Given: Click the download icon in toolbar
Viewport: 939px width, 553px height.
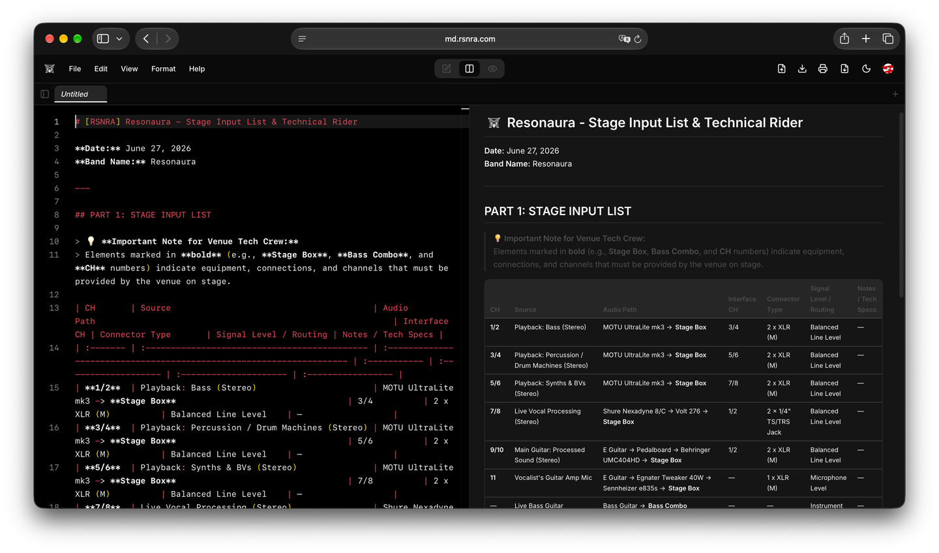Looking at the screenshot, I should [802, 68].
